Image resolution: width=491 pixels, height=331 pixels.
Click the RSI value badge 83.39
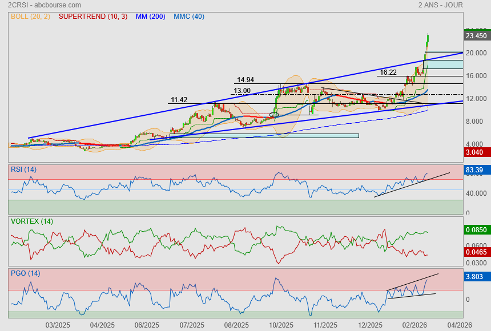click(476, 170)
